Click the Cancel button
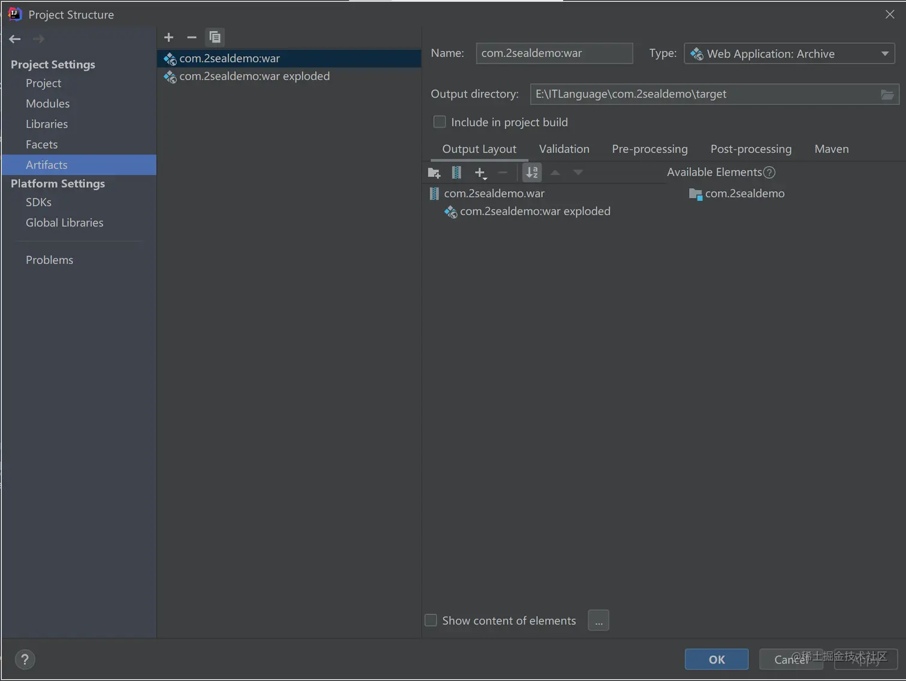 (791, 659)
